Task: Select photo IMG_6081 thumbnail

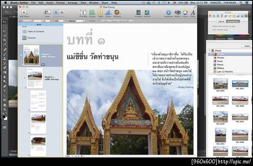Action: [x=240, y=84]
